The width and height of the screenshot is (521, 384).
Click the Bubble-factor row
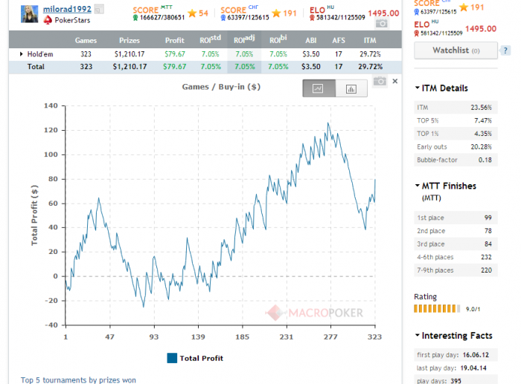[x=456, y=160]
